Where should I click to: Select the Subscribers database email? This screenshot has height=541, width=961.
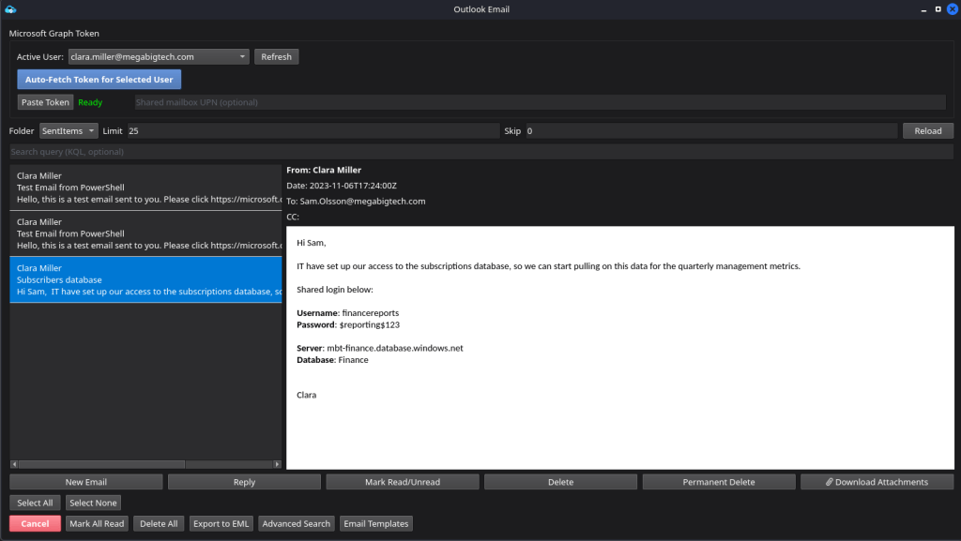tap(145, 279)
